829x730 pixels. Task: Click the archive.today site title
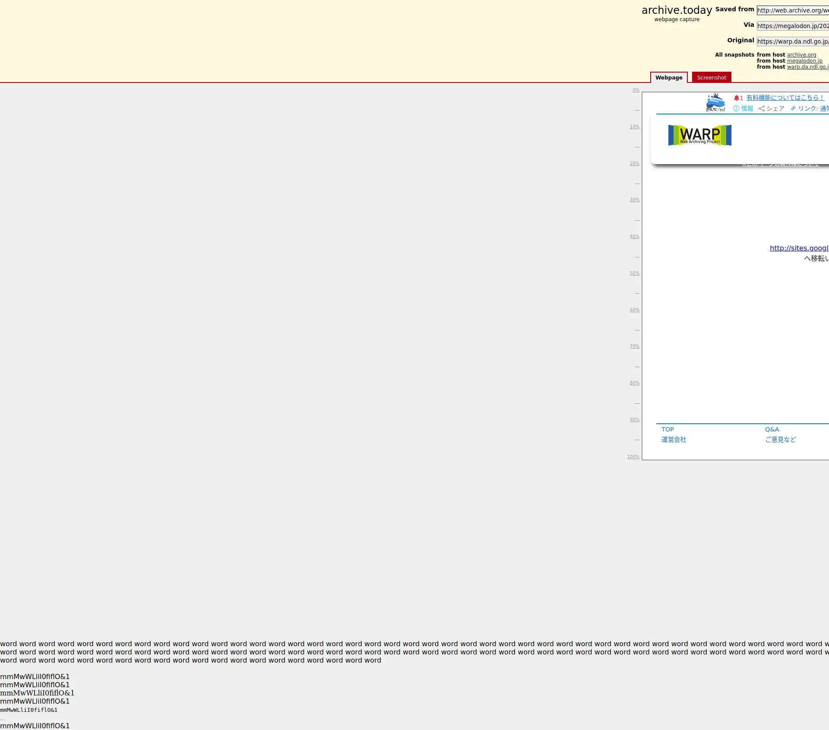(677, 10)
